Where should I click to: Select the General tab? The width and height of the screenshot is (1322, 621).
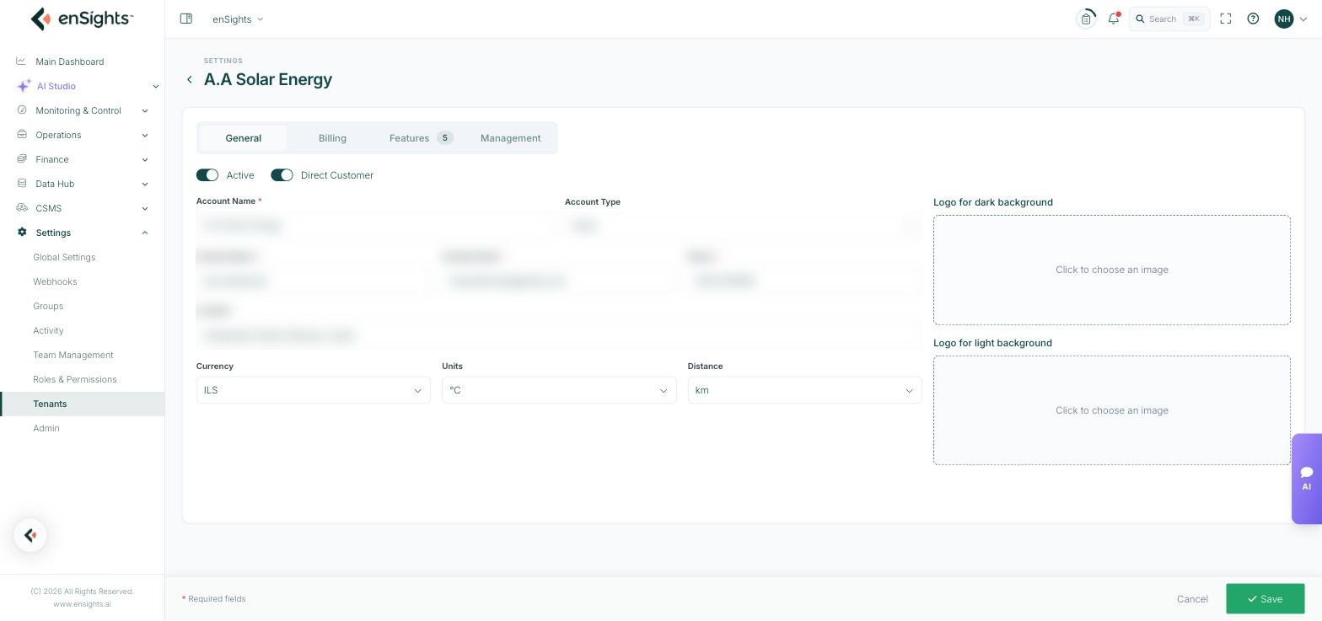(x=243, y=138)
